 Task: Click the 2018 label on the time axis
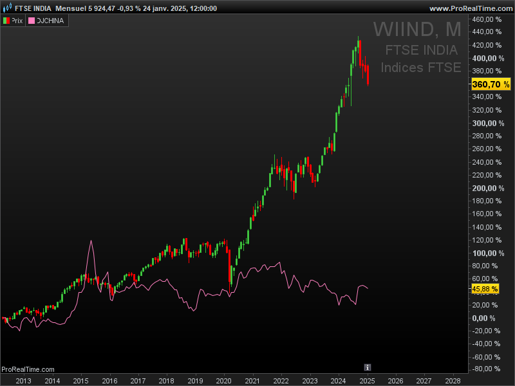(x=167, y=381)
